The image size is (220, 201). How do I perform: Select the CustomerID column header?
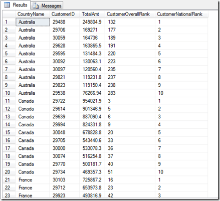(x=65, y=14)
